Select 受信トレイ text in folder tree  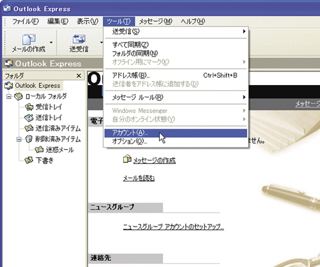[49, 107]
